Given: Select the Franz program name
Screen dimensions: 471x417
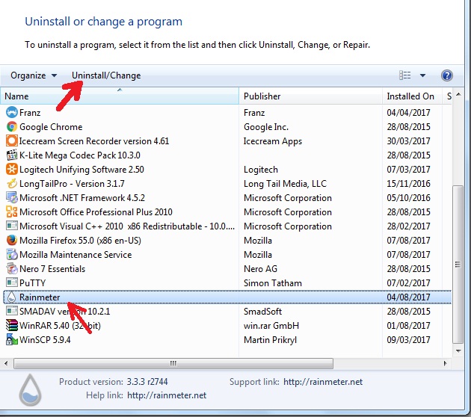Looking at the screenshot, I should [x=30, y=113].
